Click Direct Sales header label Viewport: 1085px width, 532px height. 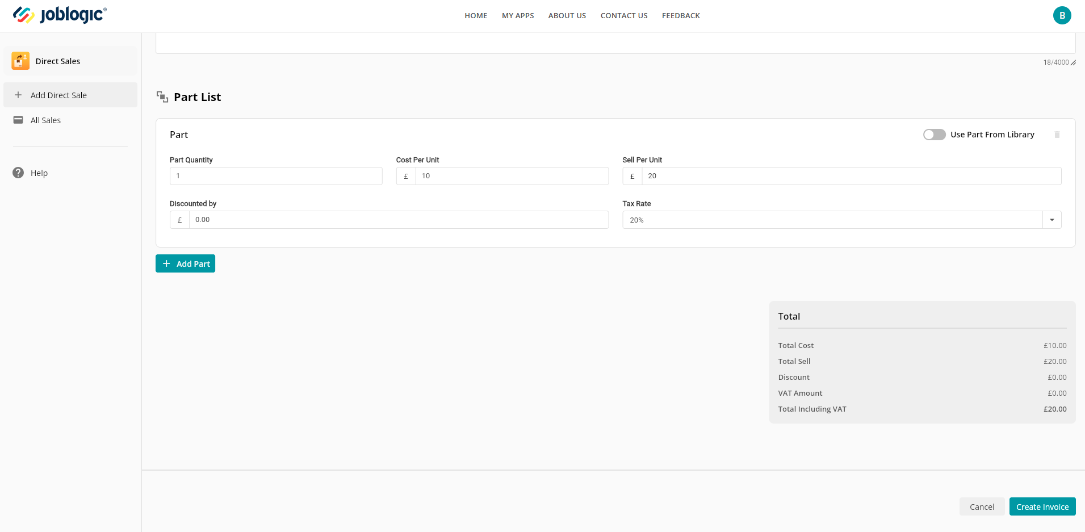click(x=58, y=61)
